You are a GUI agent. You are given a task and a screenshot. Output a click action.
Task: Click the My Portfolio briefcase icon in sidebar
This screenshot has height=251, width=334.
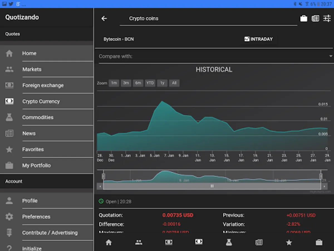tap(9, 165)
